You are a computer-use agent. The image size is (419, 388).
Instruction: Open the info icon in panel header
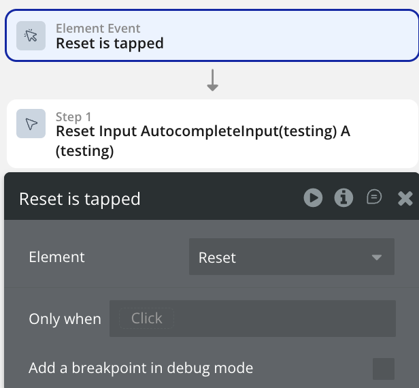tap(343, 197)
